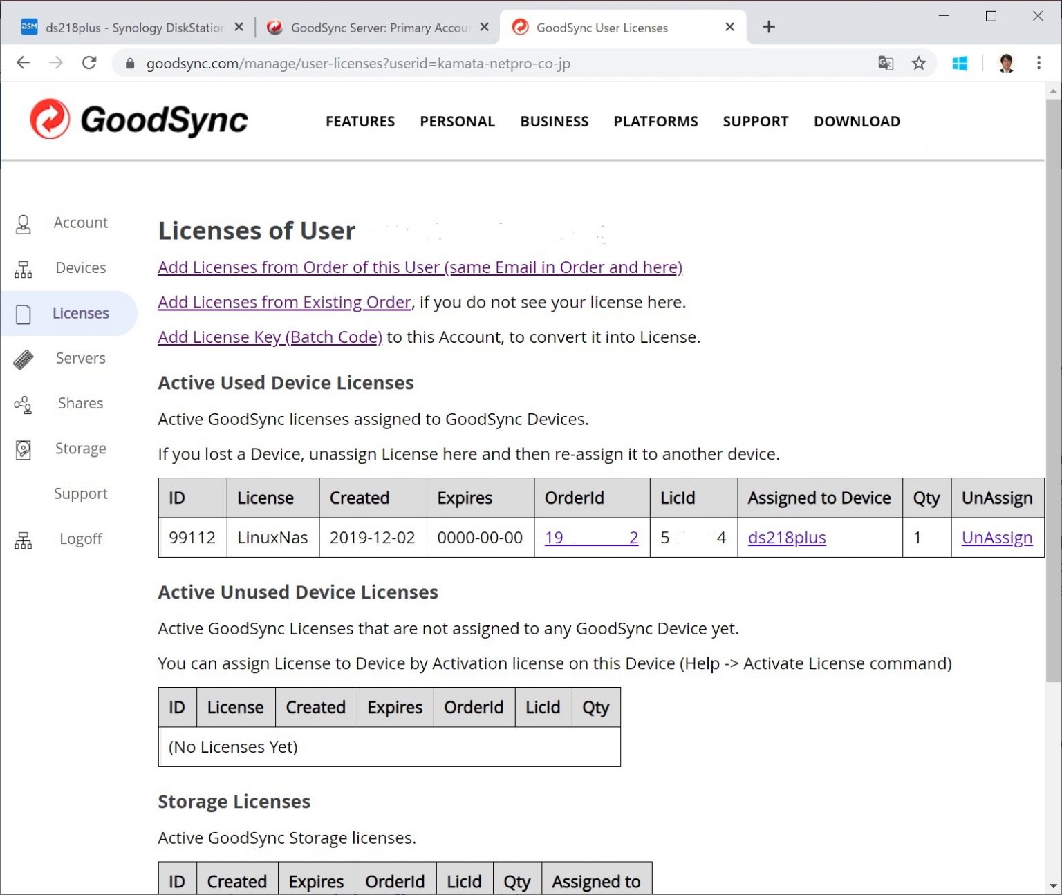Viewport: 1062px width, 895px height.
Task: Click the Created date 2019-12-02
Action: pyautogui.click(x=372, y=538)
